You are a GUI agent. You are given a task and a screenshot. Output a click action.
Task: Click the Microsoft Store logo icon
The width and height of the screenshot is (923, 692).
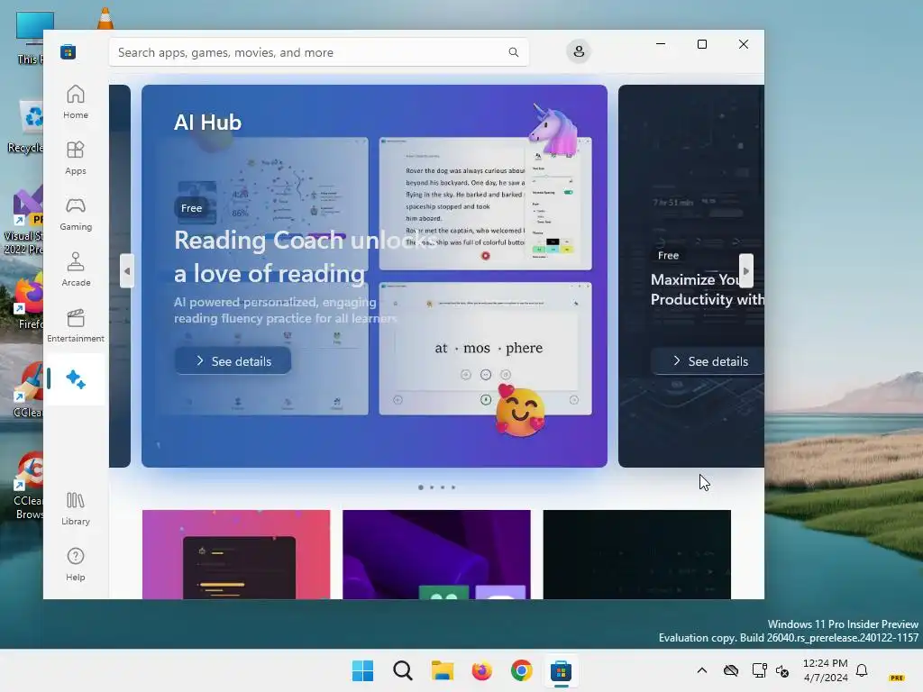tap(69, 51)
